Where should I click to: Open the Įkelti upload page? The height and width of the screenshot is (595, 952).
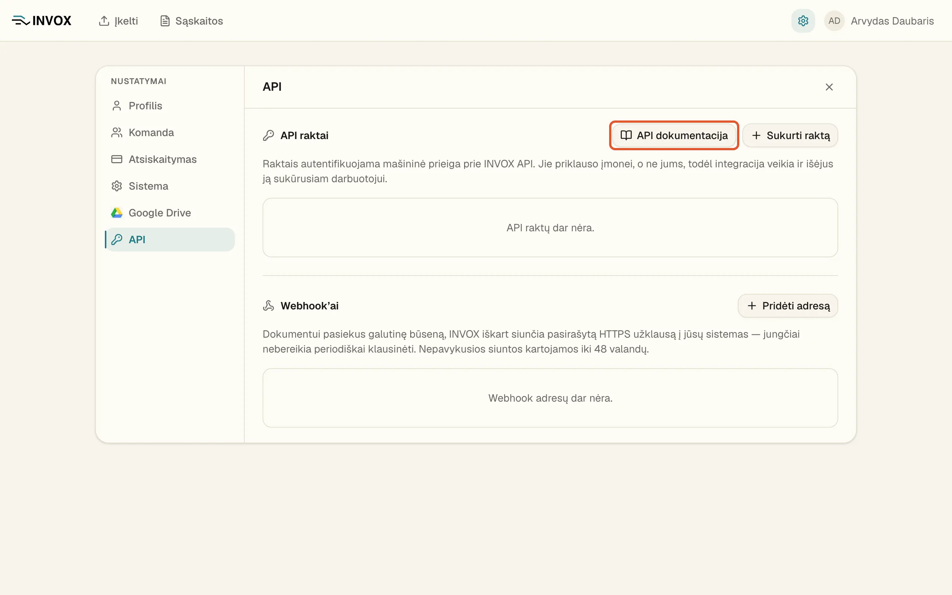coord(118,21)
